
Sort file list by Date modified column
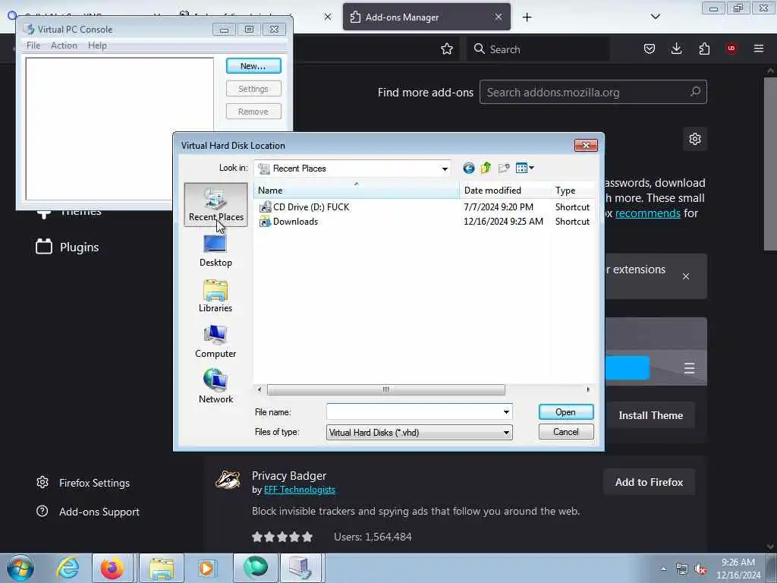pyautogui.click(x=505, y=191)
